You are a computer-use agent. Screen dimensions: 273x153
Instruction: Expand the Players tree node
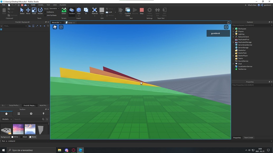pyautogui.click(x=233, y=31)
